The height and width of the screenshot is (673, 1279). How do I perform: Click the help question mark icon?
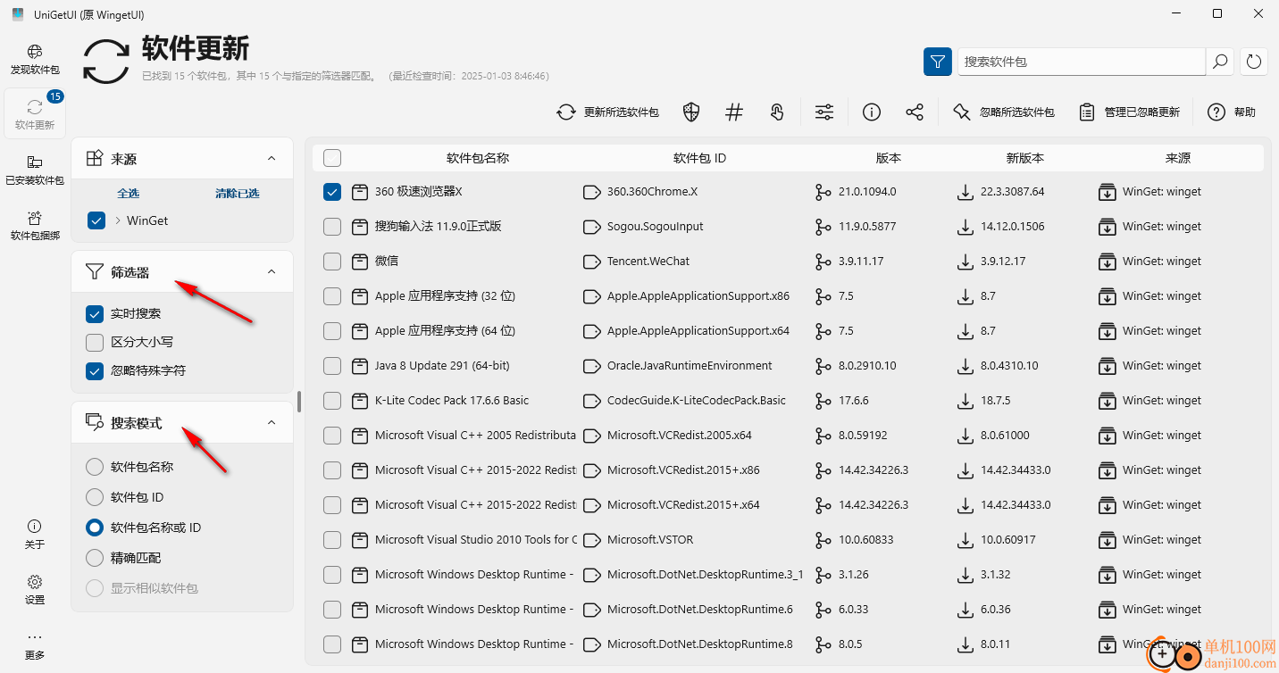(1216, 112)
